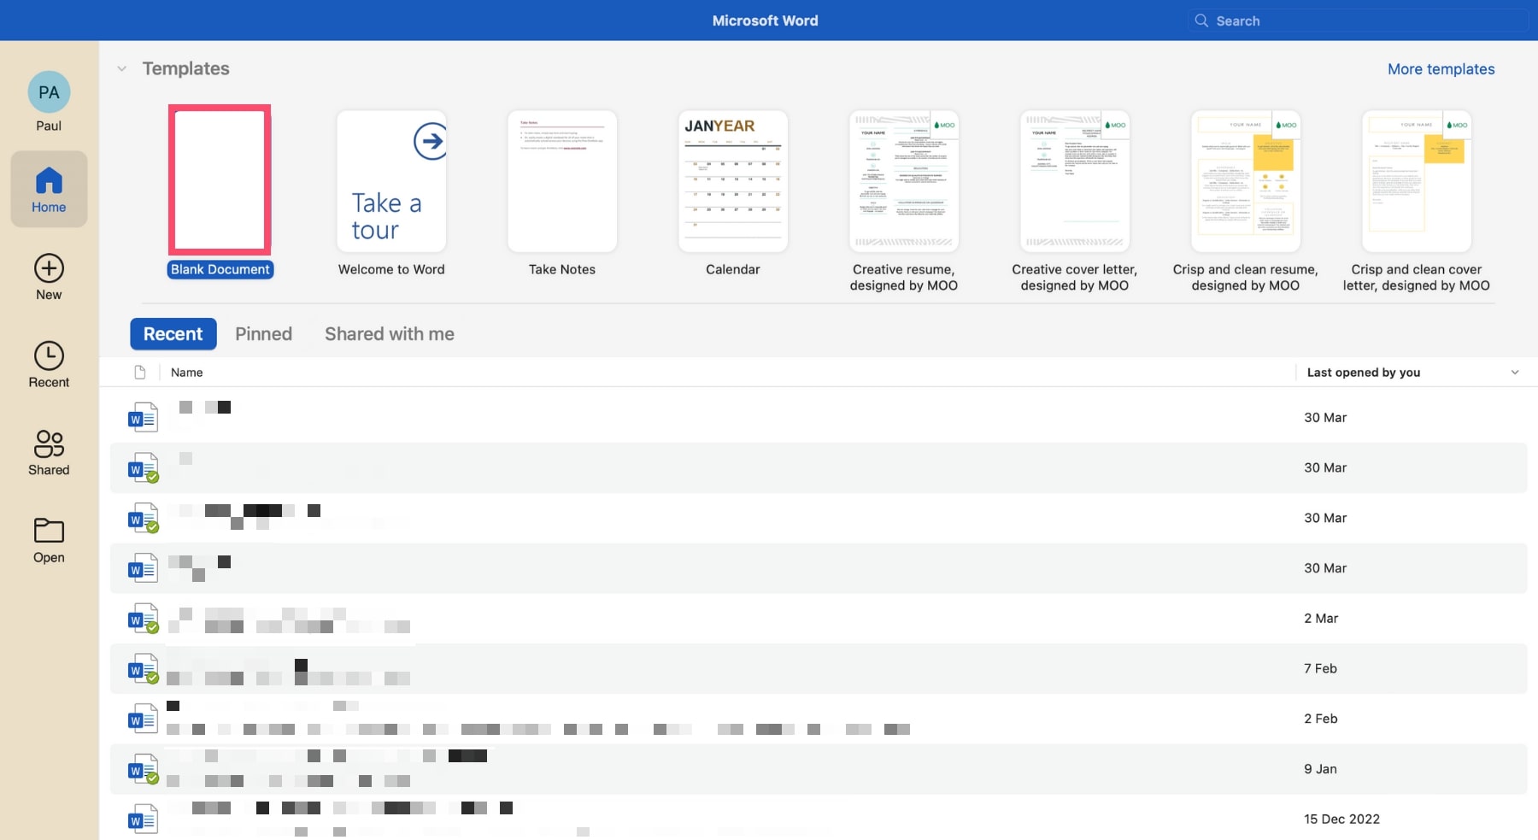Click in the Search input field

[x=1359, y=21]
